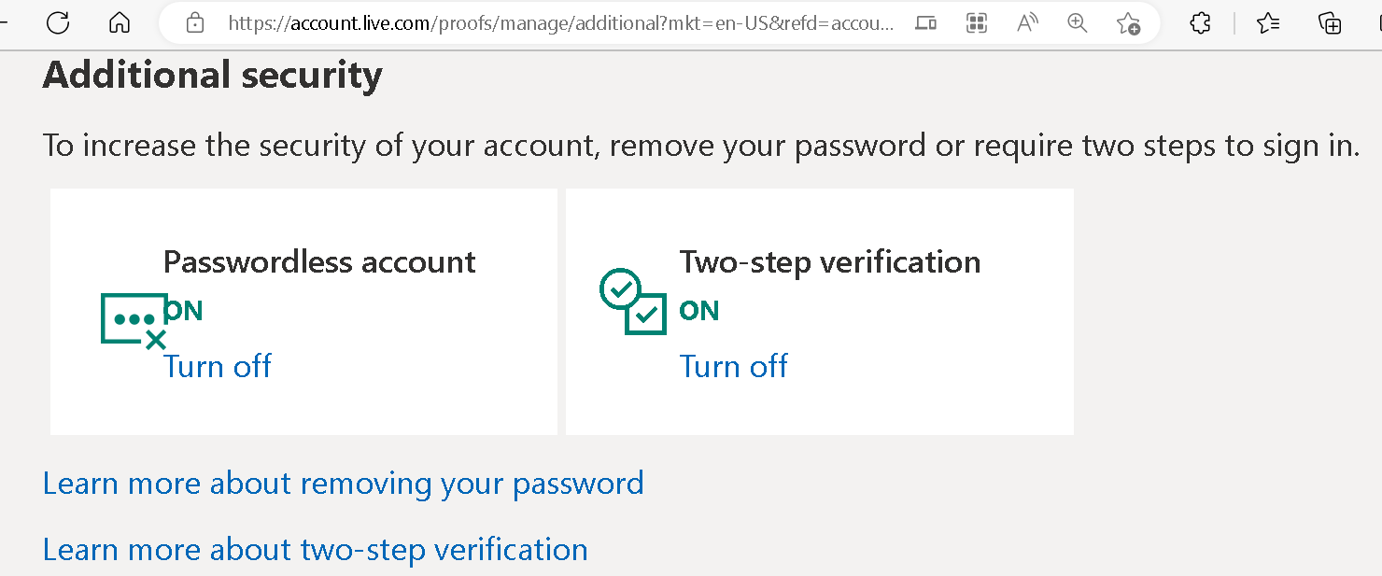Go to the browser home page
This screenshot has width=1382, height=576.
tap(120, 23)
